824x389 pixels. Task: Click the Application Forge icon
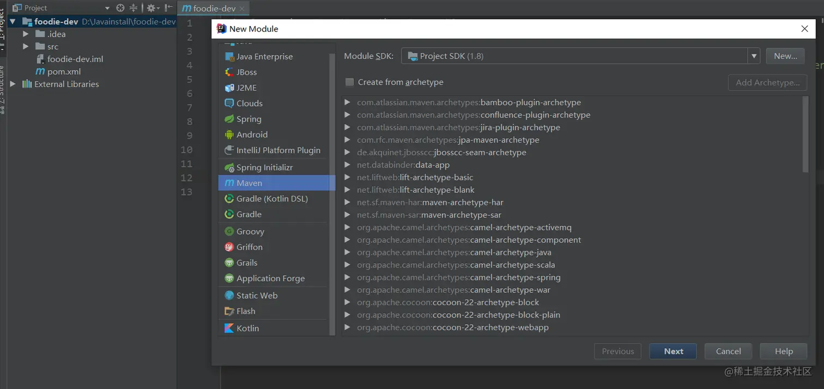(229, 278)
